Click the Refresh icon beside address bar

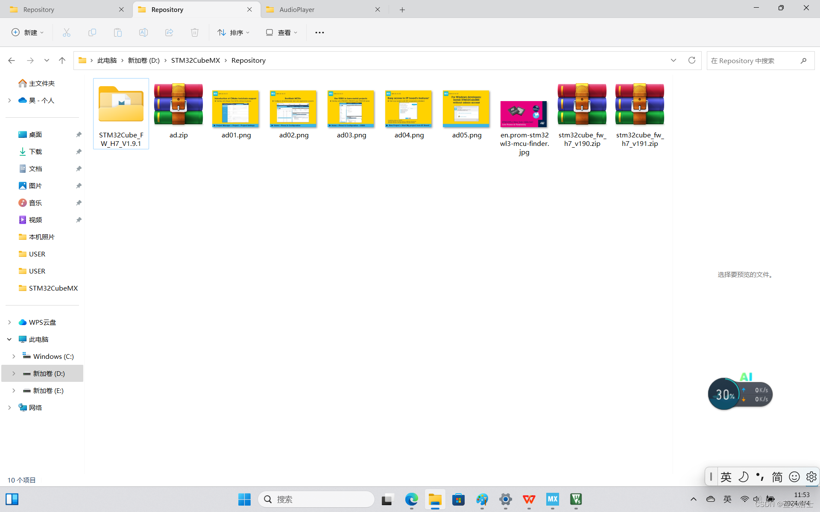(x=692, y=60)
